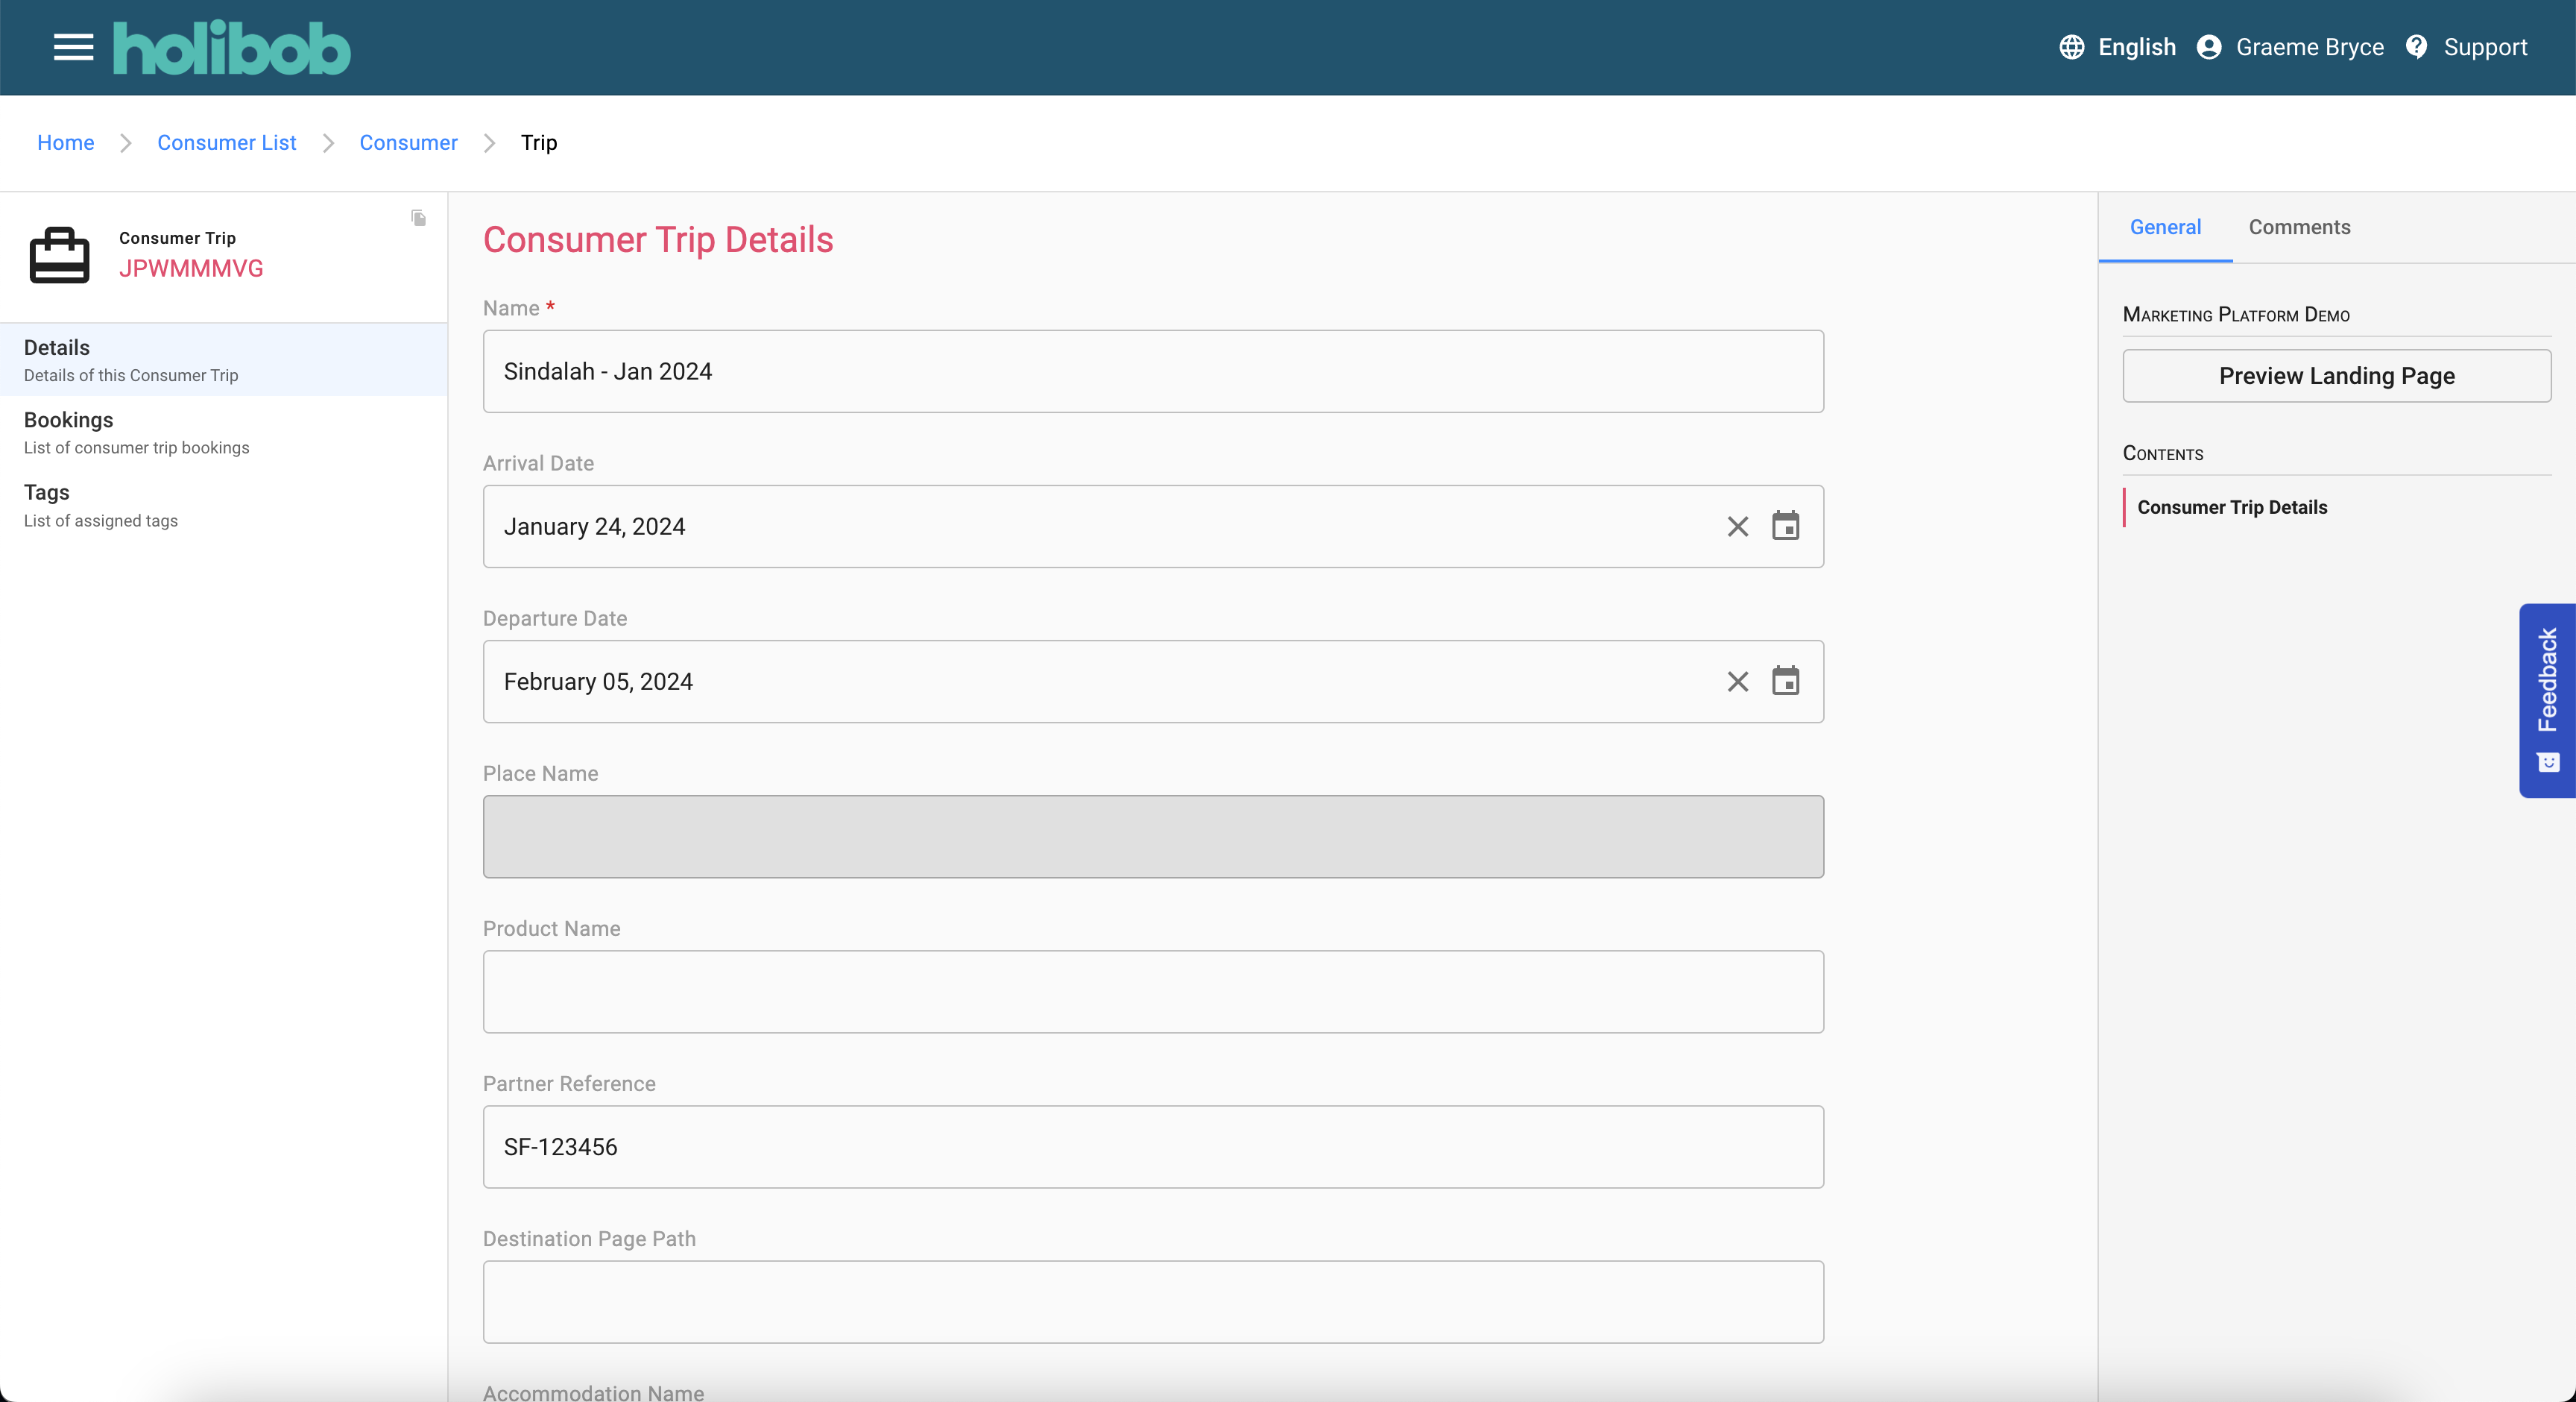The height and width of the screenshot is (1402, 2576).
Task: Click the Name input field
Action: (1153, 371)
